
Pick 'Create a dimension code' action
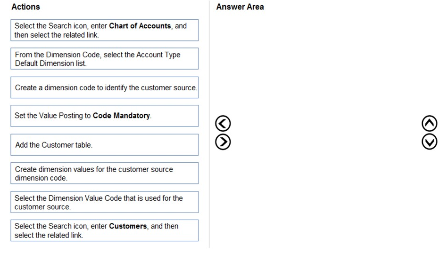click(x=104, y=87)
